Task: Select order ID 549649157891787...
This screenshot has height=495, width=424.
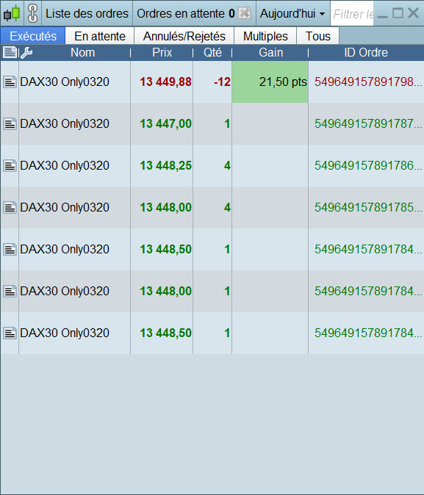Action: click(368, 123)
